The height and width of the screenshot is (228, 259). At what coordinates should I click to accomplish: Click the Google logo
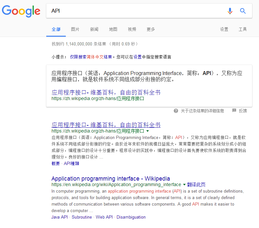(21, 11)
